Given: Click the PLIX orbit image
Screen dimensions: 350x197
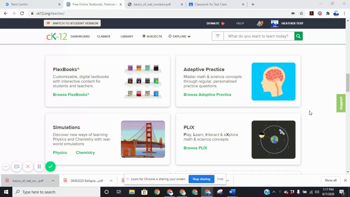Looking at the screenshot, I should 273,140.
